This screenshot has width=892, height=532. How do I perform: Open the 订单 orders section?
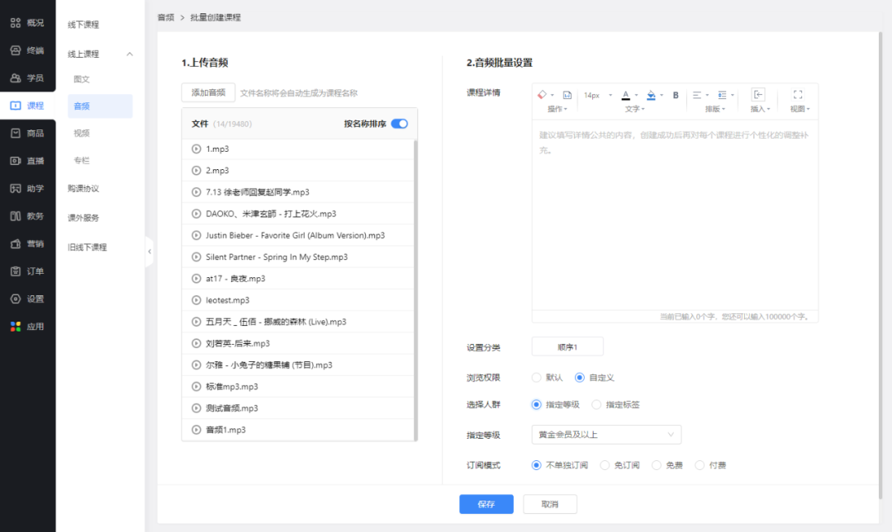27,271
